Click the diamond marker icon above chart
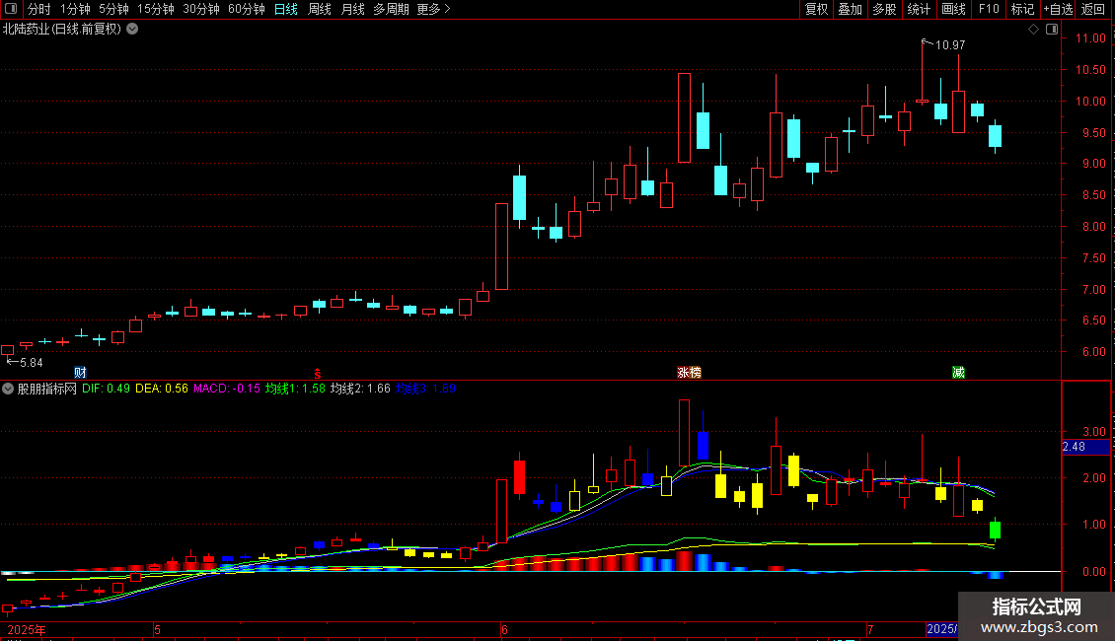 click(1034, 30)
